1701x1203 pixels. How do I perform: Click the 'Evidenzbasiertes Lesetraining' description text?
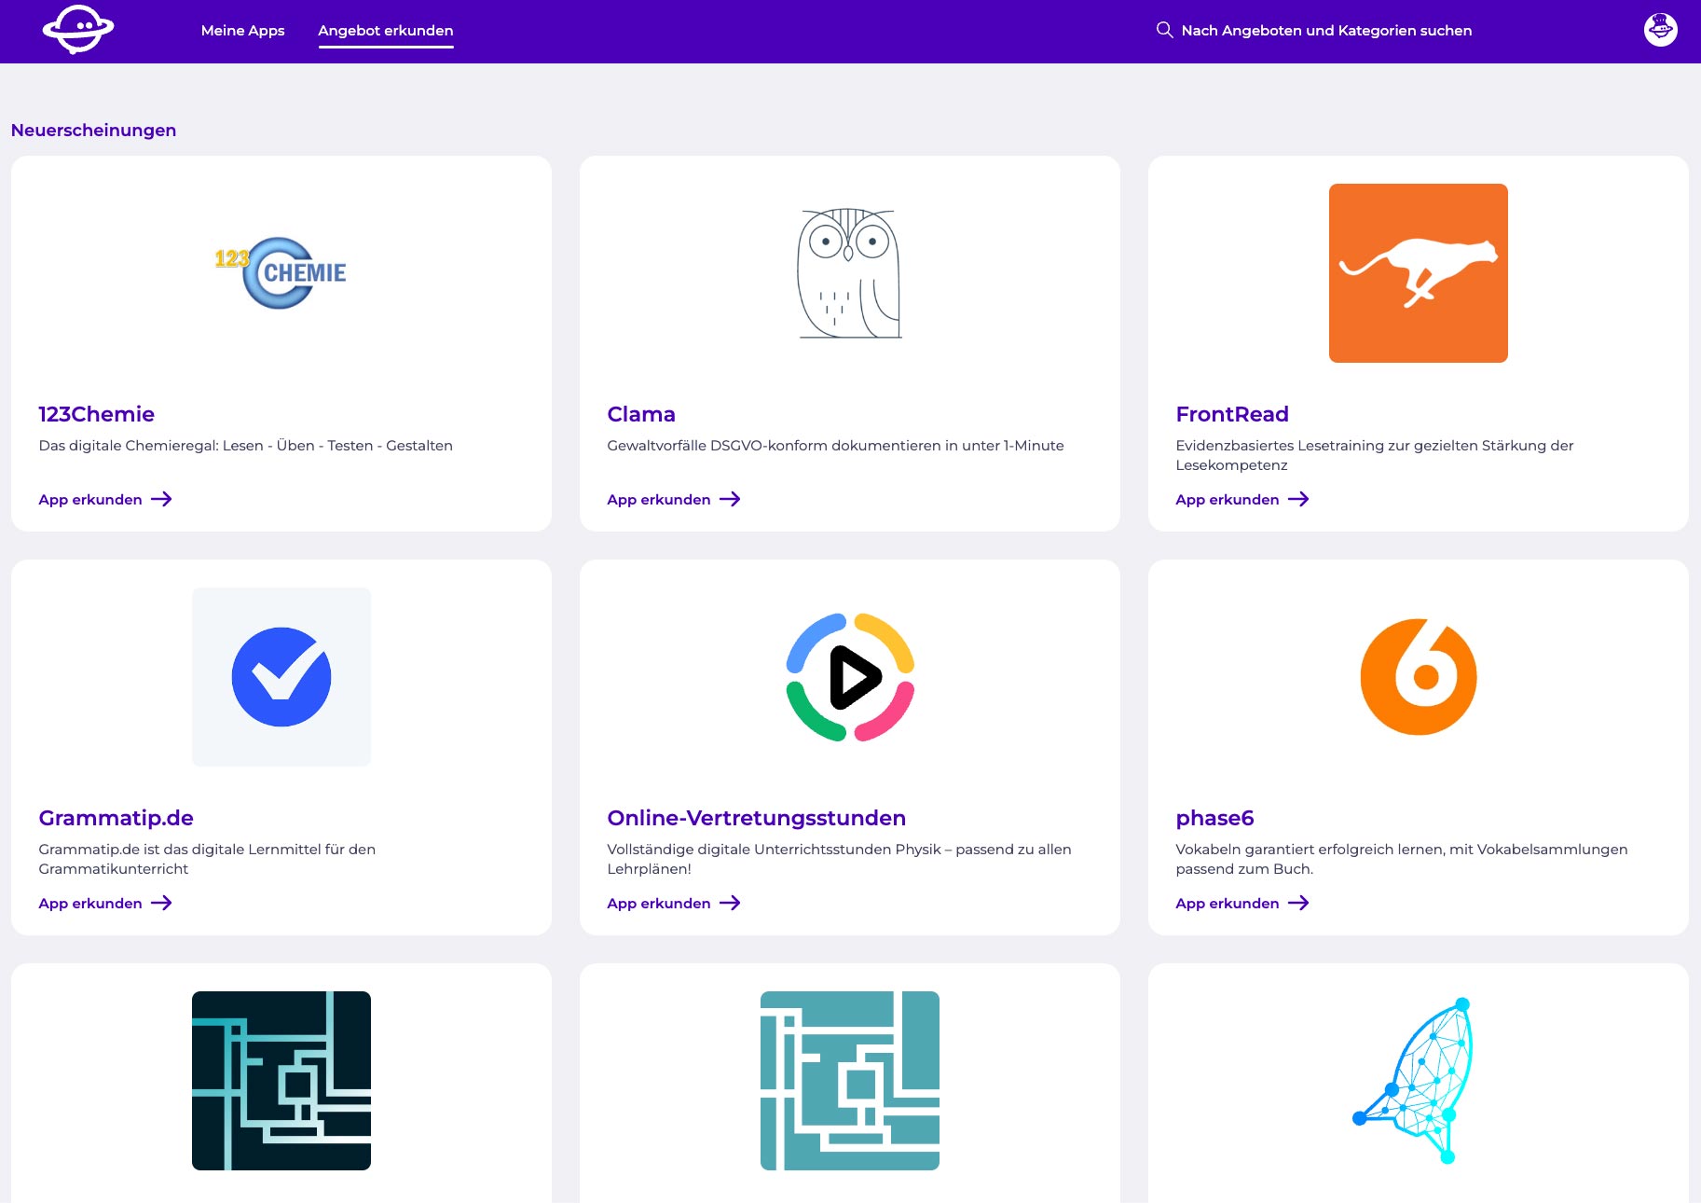pyautogui.click(x=1374, y=455)
